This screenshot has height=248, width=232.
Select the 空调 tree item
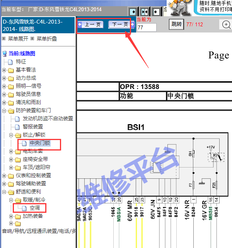tap(35, 208)
